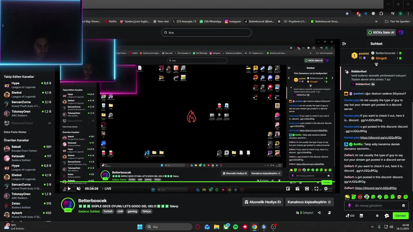This screenshot has height=232, width=413.
Task: Open Hype channel in Takip Edilen Kanallar
Action: coord(27,85)
